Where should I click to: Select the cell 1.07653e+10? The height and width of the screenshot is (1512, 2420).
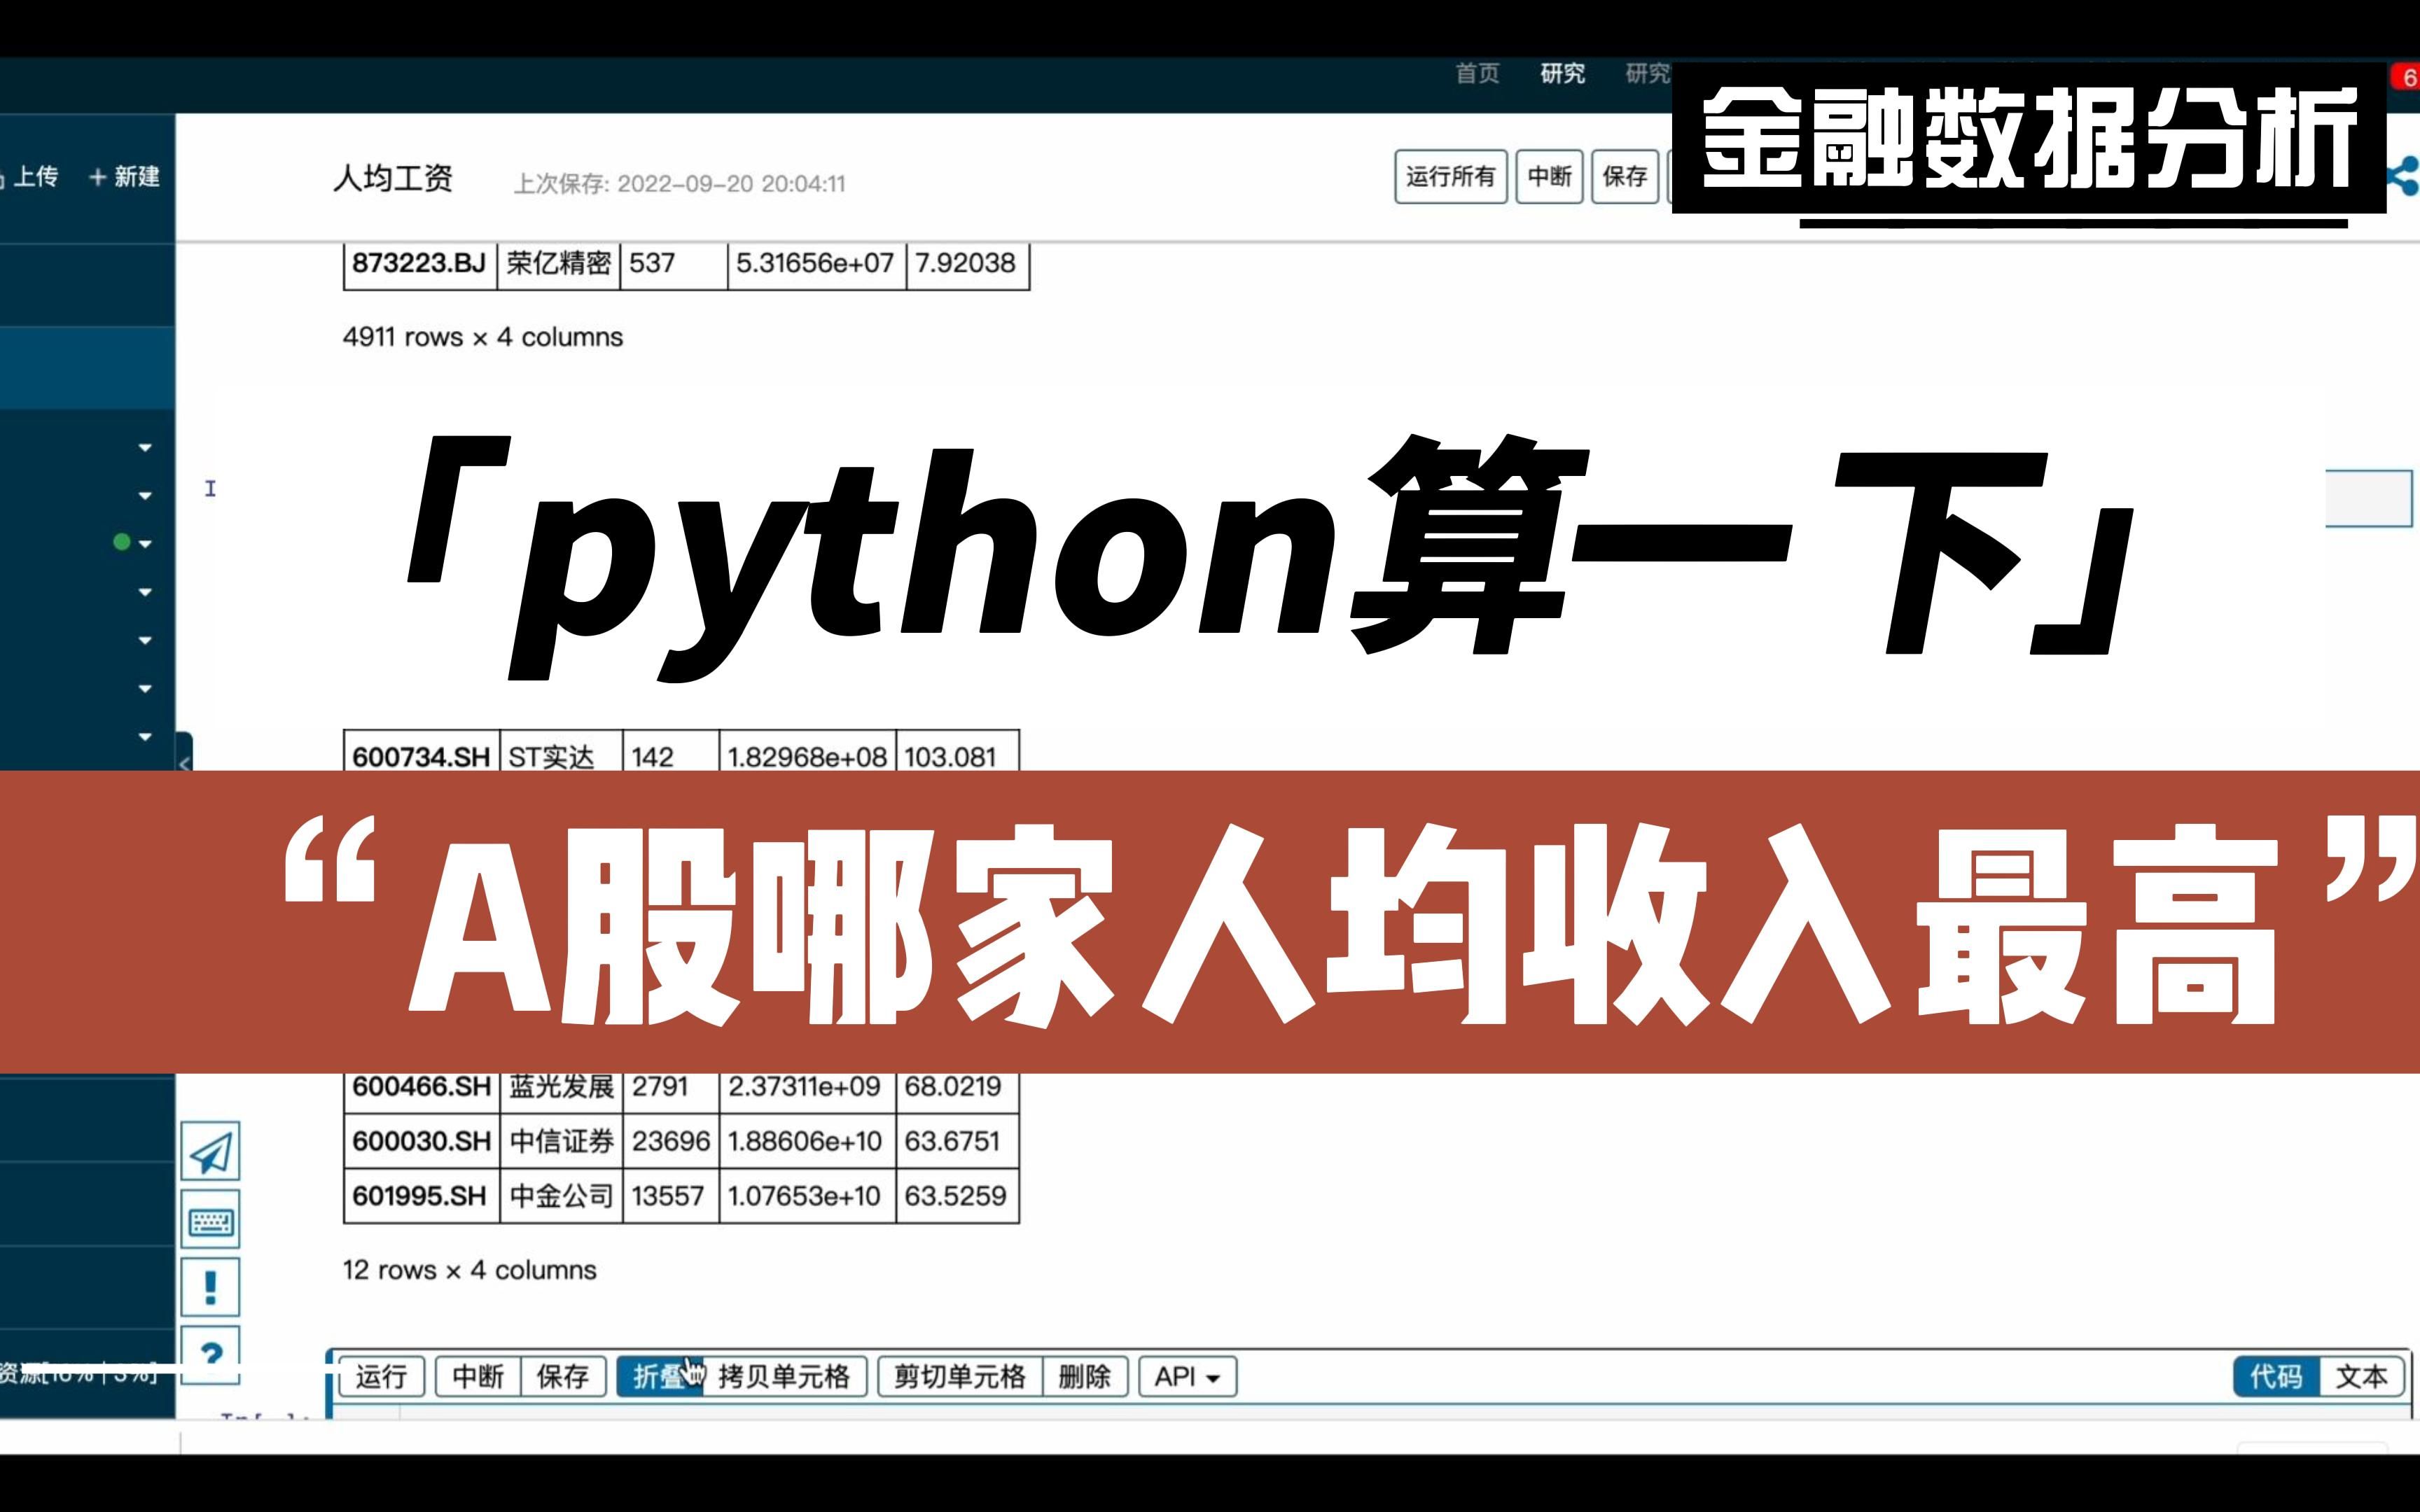pyautogui.click(x=807, y=1196)
